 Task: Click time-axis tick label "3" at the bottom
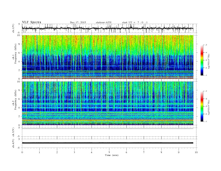click(74, 152)
